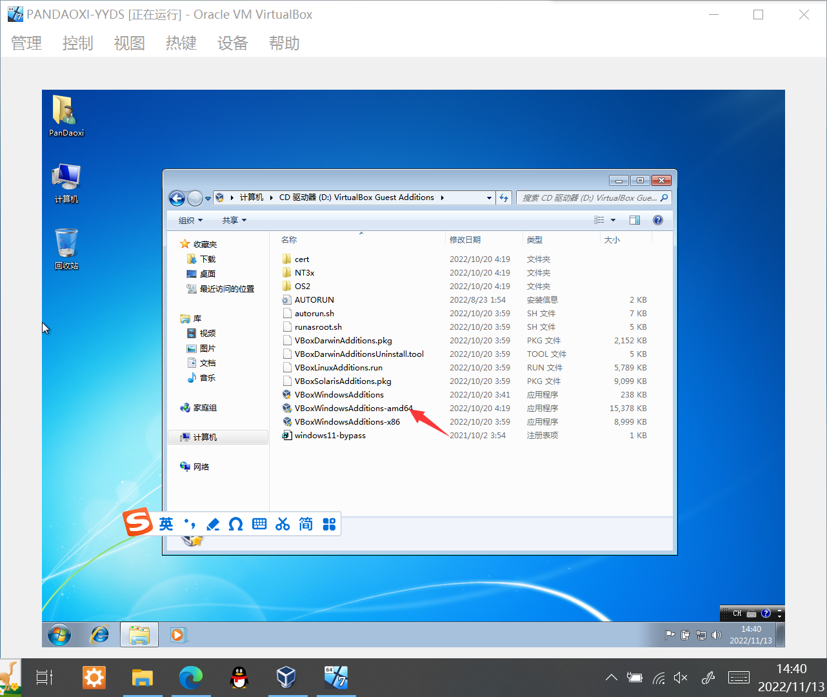
Task: Open VirtualBox 控制 menu
Action: click(78, 43)
